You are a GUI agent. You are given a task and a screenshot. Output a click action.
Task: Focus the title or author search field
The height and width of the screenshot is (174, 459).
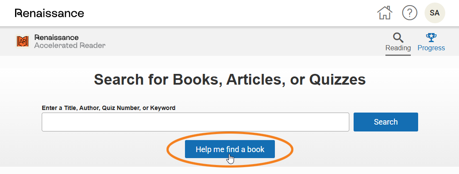(x=195, y=122)
